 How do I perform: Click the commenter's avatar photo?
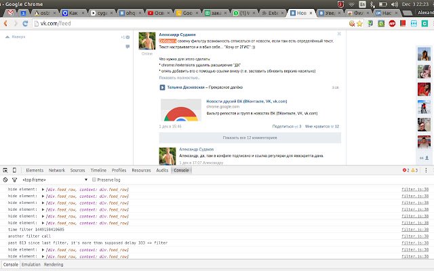coord(167,156)
